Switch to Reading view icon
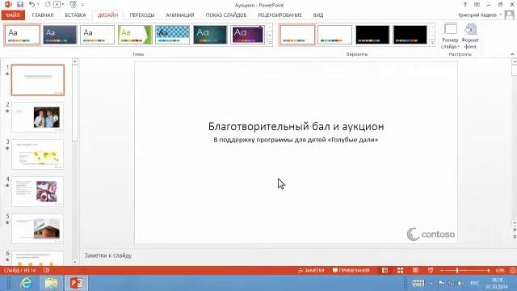Image resolution: width=517 pixels, height=291 pixels. tap(415, 270)
